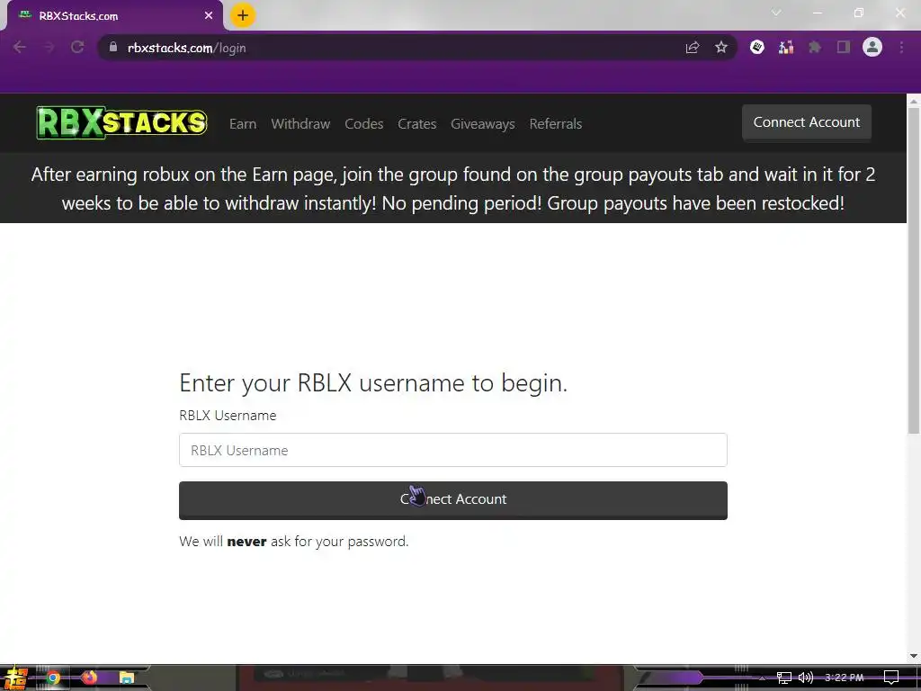This screenshot has width=921, height=691.
Task: Open the Extensions puzzle icon
Action: pos(815,47)
